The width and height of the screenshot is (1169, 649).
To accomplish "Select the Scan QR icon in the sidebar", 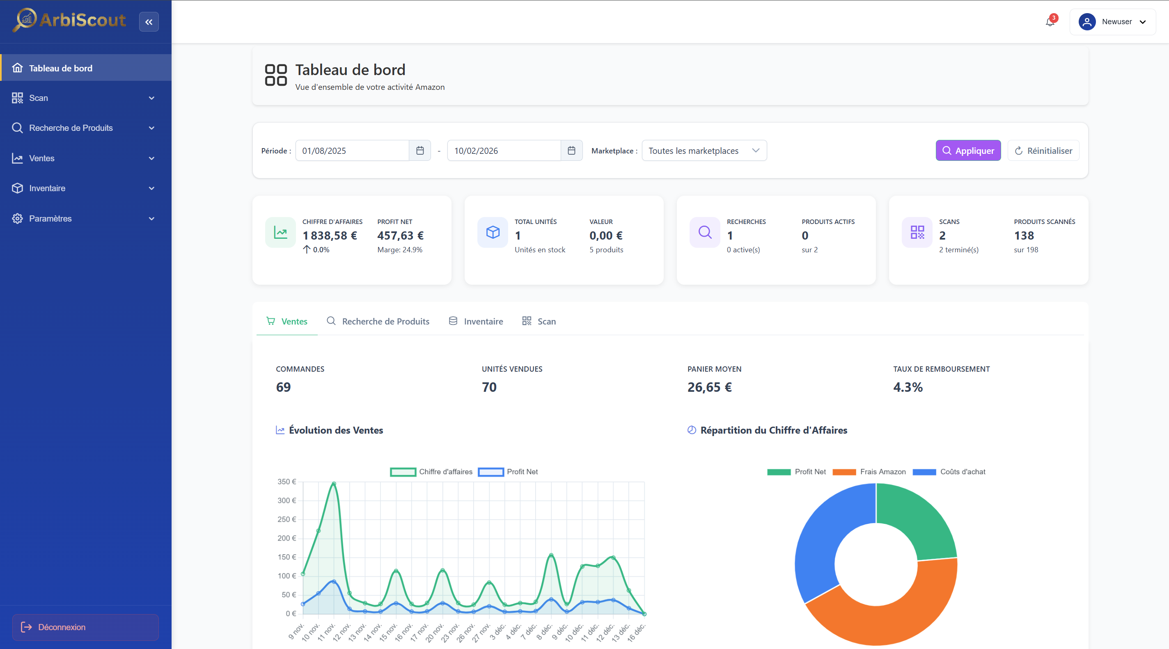I will click(x=17, y=98).
